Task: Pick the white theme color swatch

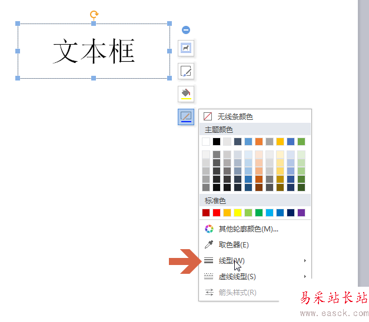Action: click(206, 142)
